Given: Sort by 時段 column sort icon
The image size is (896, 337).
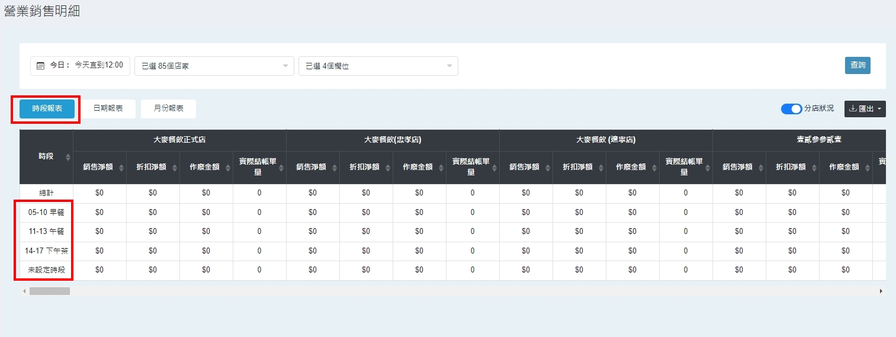Looking at the screenshot, I should pyautogui.click(x=68, y=157).
